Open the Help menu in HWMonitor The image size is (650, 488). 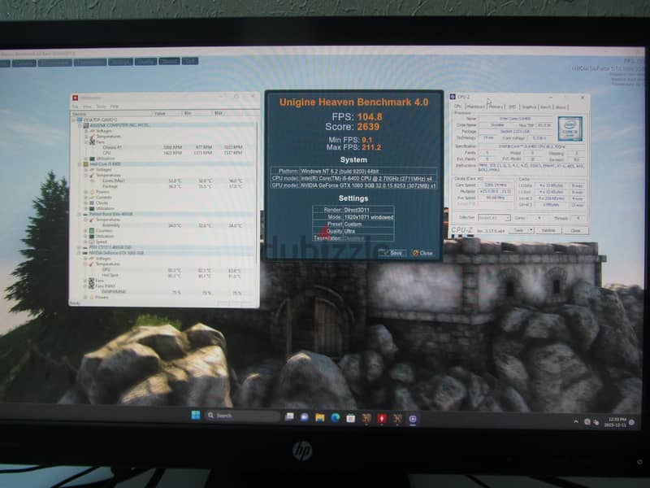(115, 107)
